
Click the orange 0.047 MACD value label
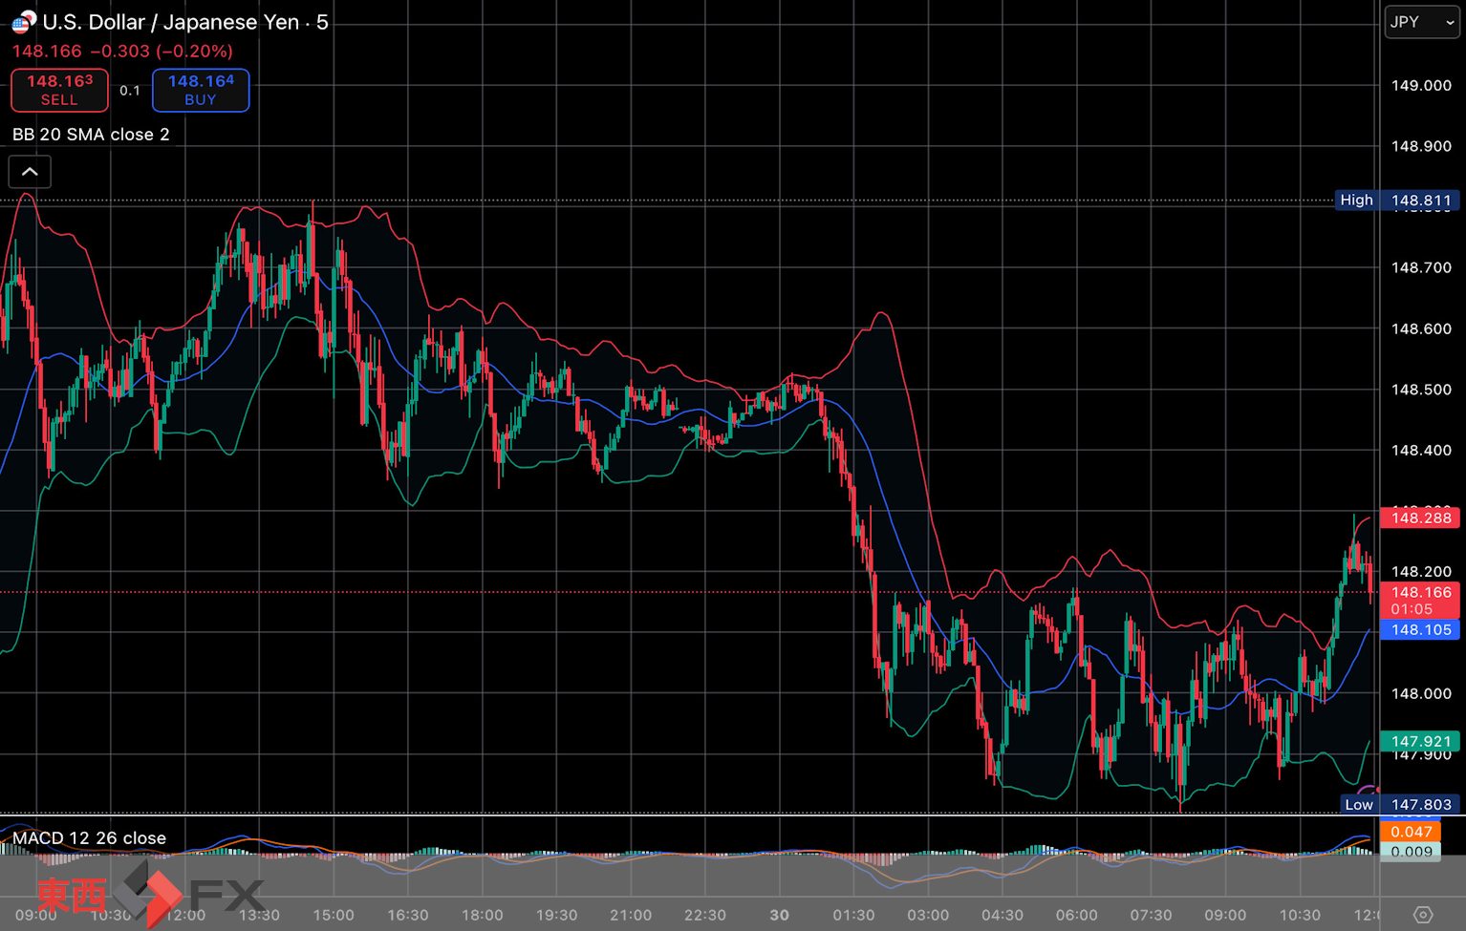click(1411, 832)
